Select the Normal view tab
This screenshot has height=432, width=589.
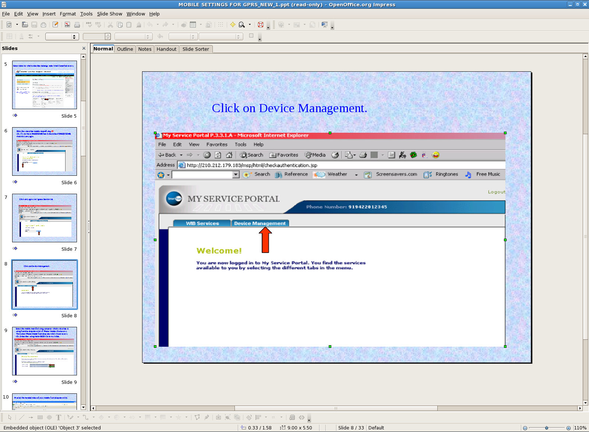click(x=103, y=49)
